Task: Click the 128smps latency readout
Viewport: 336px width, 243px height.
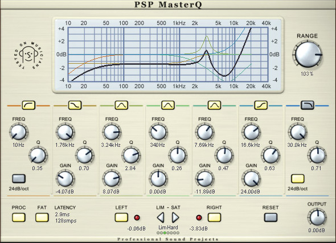Action: [x=65, y=220]
